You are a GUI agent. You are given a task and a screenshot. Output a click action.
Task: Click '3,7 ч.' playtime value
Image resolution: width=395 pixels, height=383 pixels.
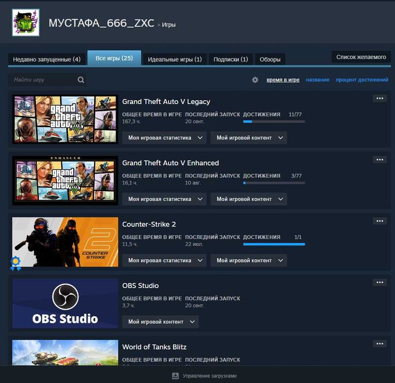[x=129, y=305]
